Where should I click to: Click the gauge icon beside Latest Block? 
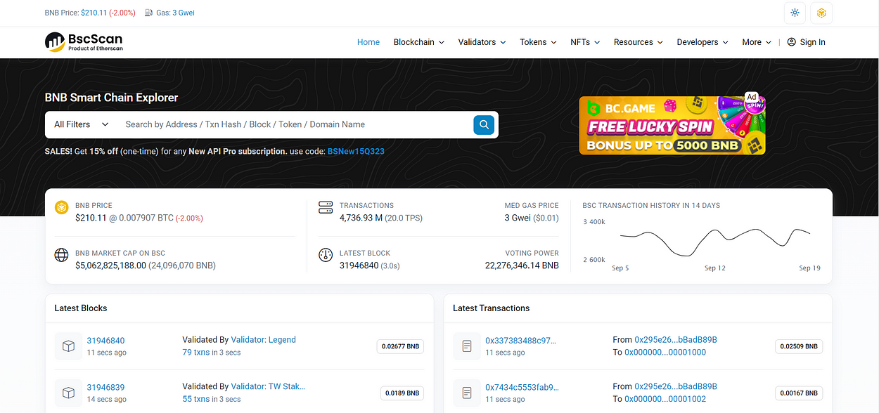(x=325, y=255)
